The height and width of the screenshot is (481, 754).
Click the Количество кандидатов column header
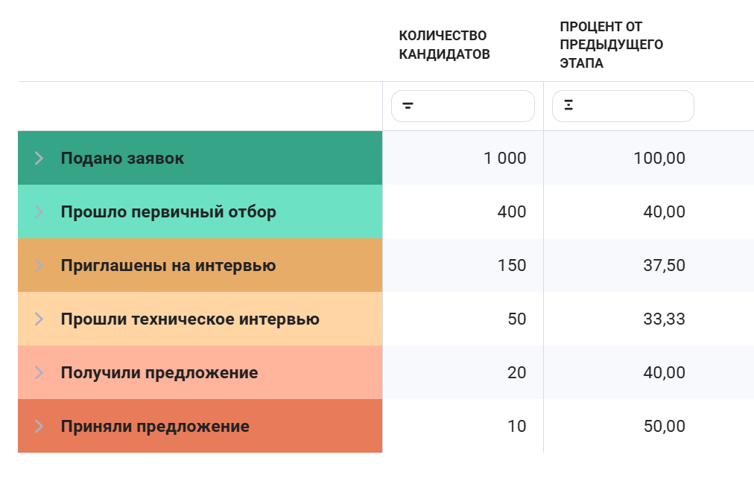[444, 45]
